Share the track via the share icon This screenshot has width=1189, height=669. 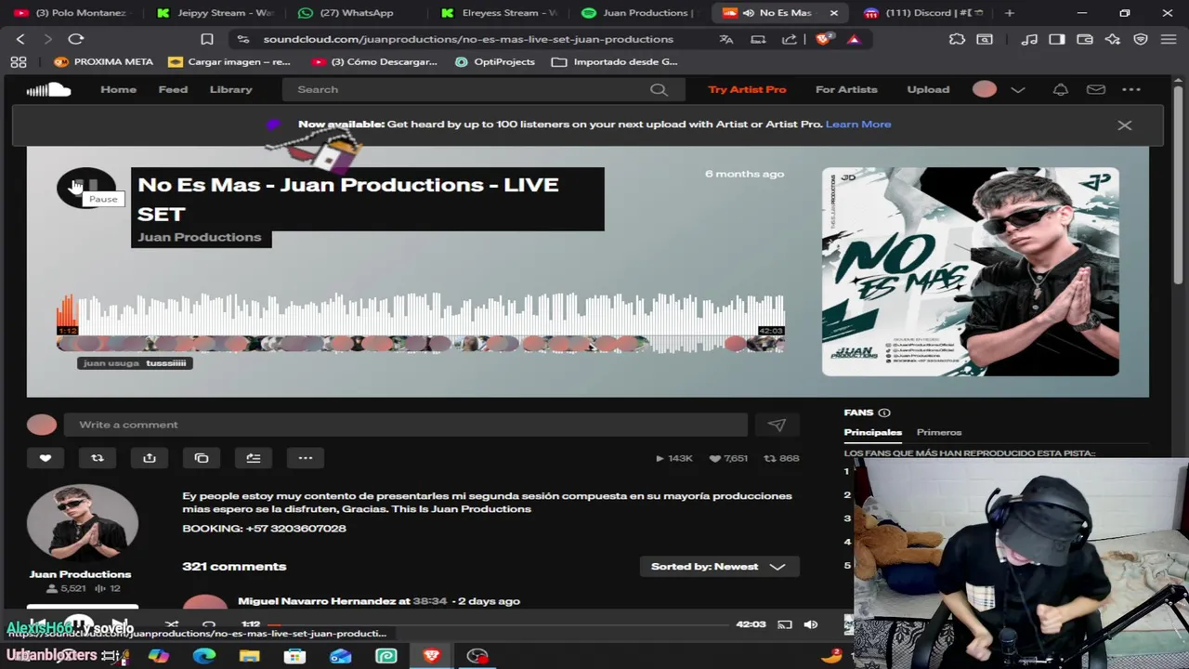coord(149,458)
